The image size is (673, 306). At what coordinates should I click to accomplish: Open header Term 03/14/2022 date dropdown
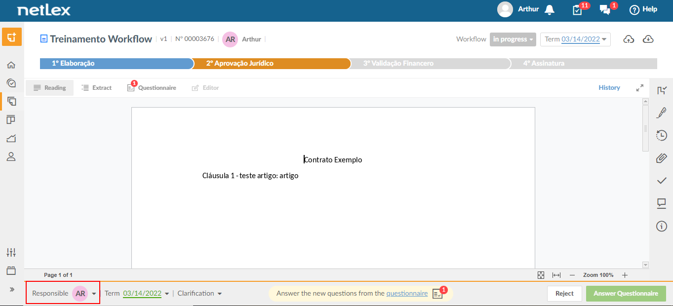575,39
